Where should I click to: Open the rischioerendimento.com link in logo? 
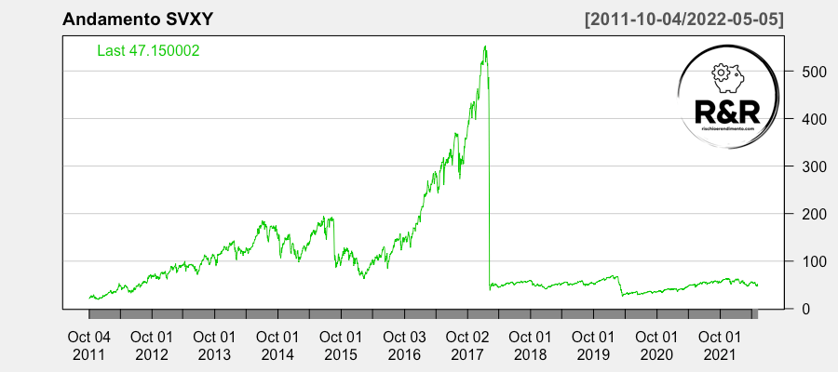coord(727,131)
